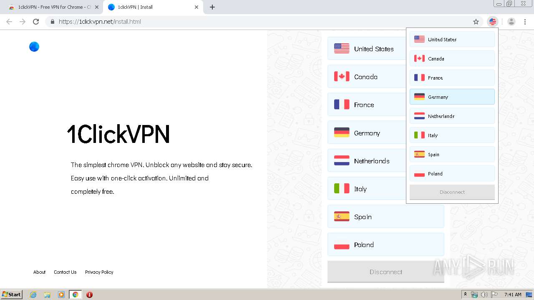Screen dimensions: 534x300
Task: Choose United States in the extension popup
Action: [452, 40]
